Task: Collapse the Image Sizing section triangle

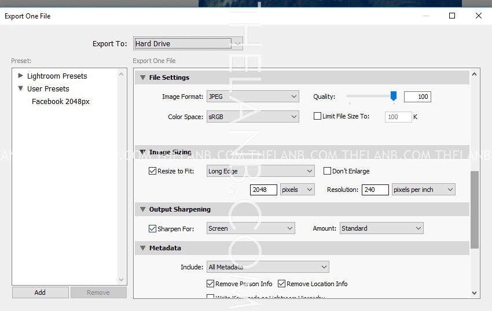Action: point(142,153)
